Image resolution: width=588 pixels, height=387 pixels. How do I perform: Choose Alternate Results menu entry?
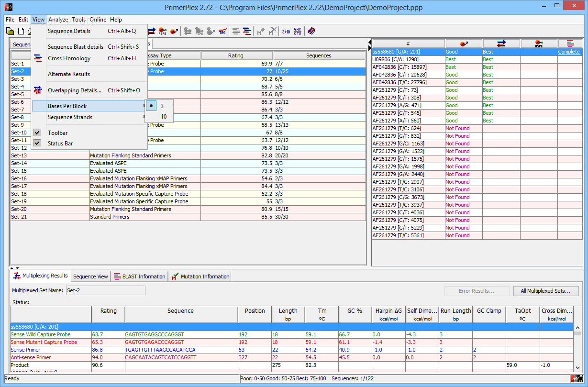(x=89, y=74)
